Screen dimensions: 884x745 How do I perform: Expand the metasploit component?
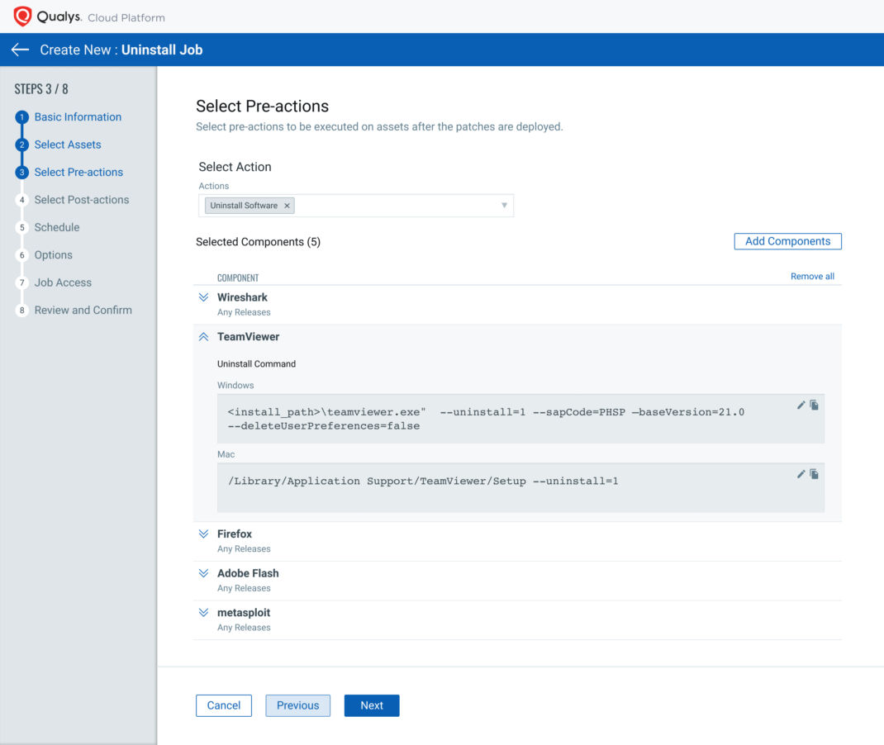coord(203,613)
